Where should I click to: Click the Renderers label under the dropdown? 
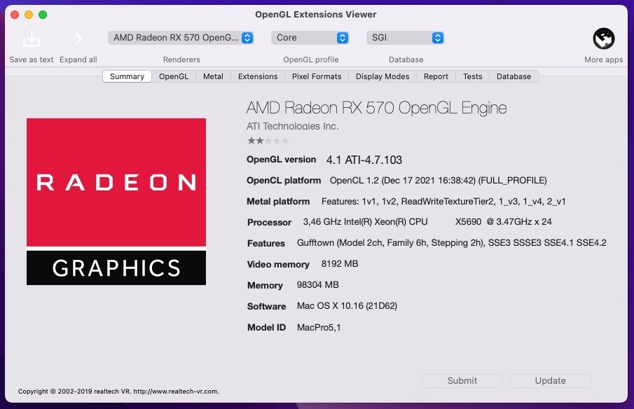point(181,60)
